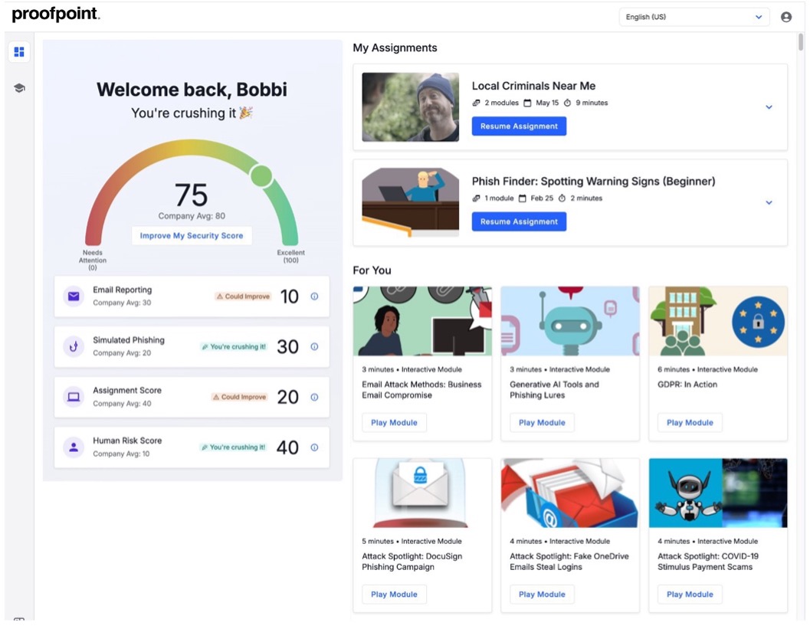Expand the Local Criminals Near Me assignment details
Screen dimensions: 810x629
coord(769,107)
